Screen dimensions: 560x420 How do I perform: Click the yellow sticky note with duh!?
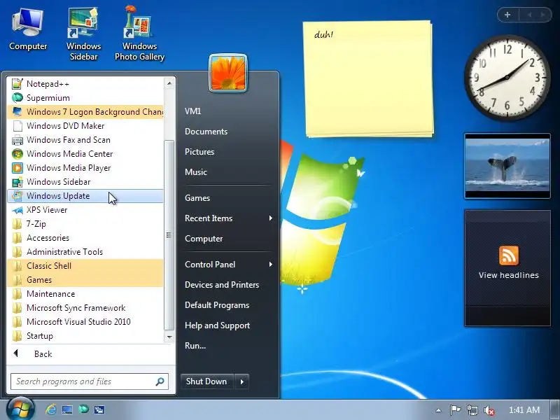[369, 78]
